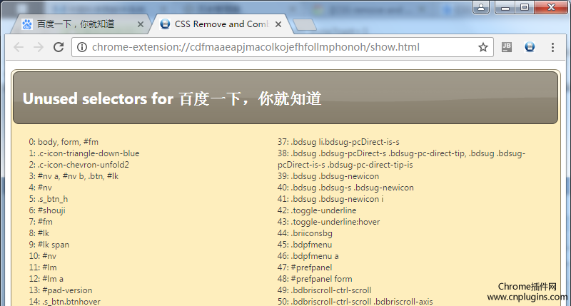Select row '42: .toggle-underline'
The image size is (571, 306).
pos(317,210)
